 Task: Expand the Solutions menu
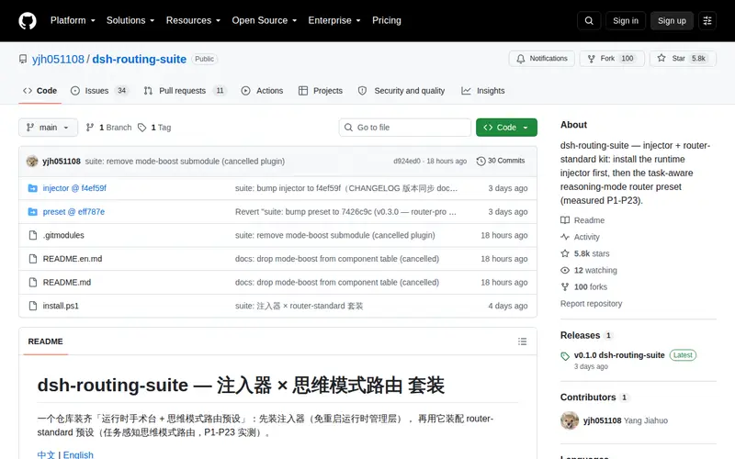pos(130,20)
